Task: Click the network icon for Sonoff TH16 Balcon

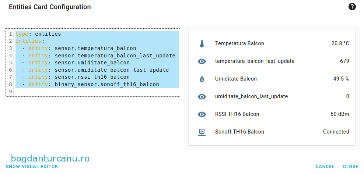Action: (202, 132)
